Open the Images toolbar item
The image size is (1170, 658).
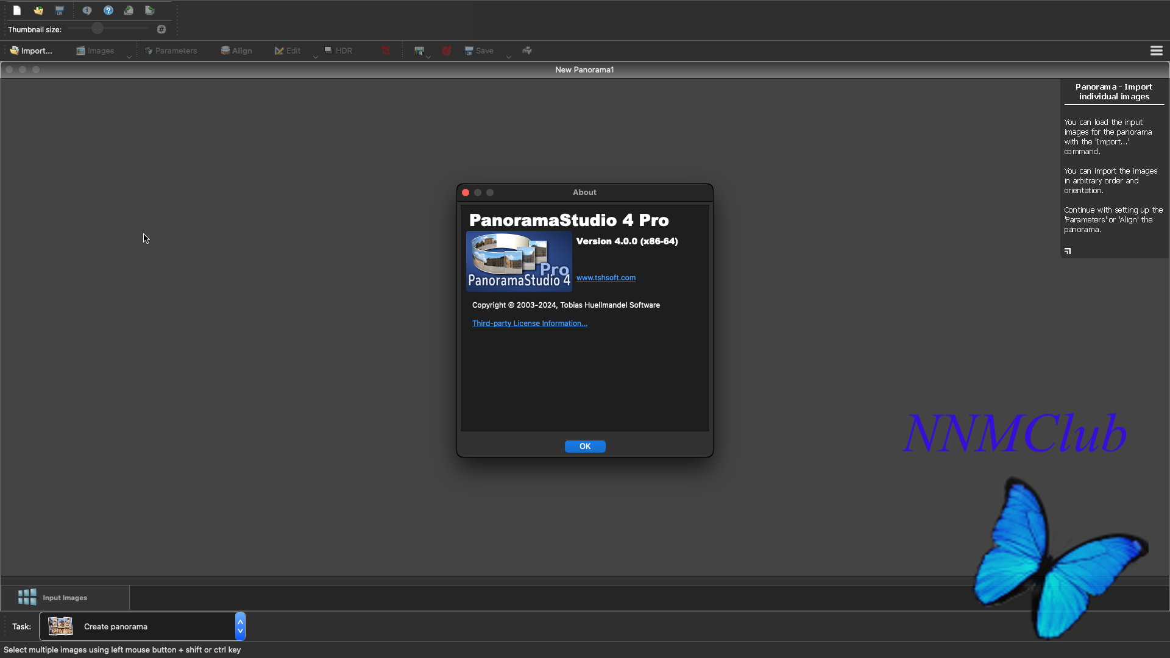[x=95, y=51]
